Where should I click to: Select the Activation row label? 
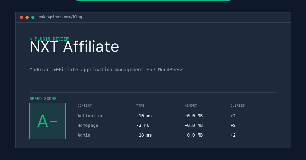(91, 116)
